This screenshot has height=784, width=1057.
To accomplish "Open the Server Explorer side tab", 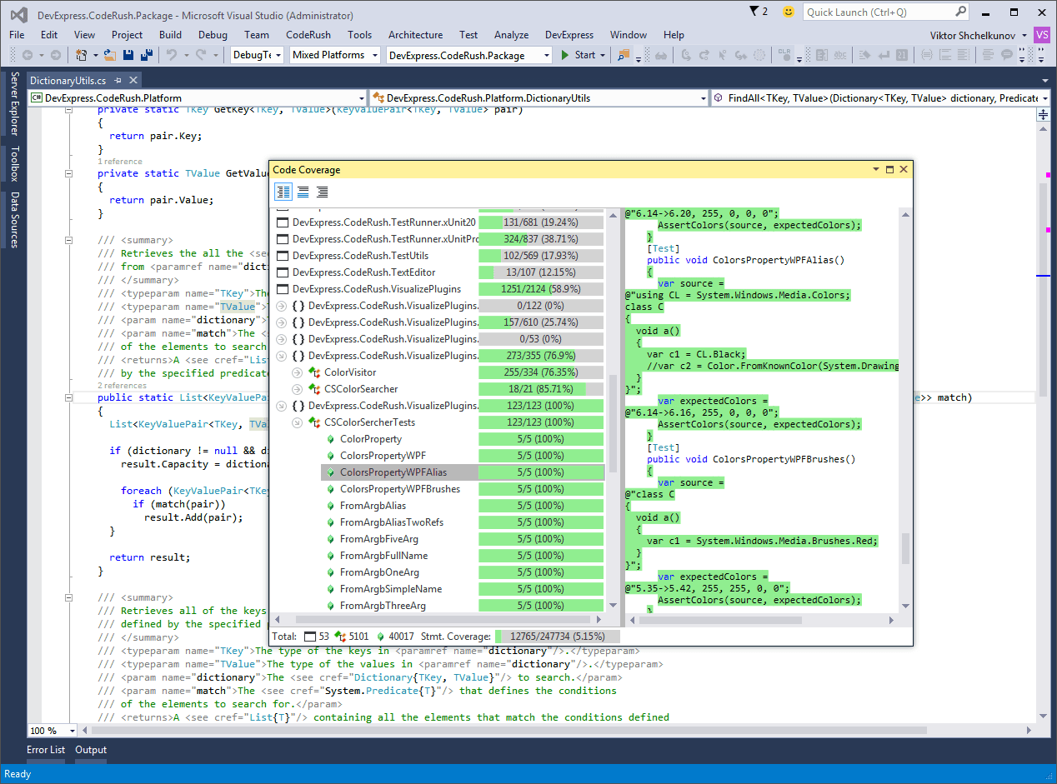I will tap(14, 104).
